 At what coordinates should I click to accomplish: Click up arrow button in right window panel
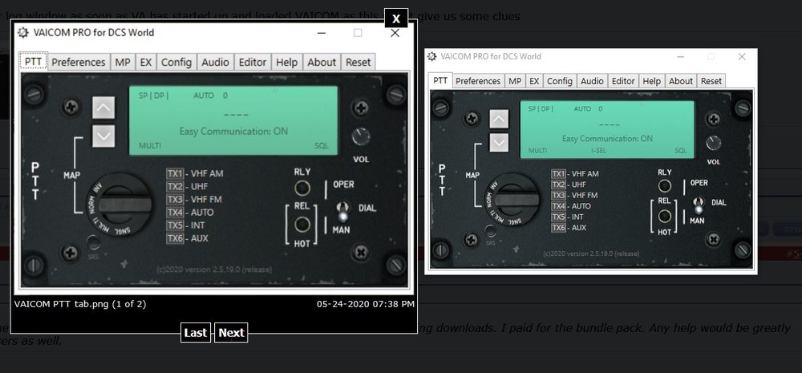click(x=499, y=120)
